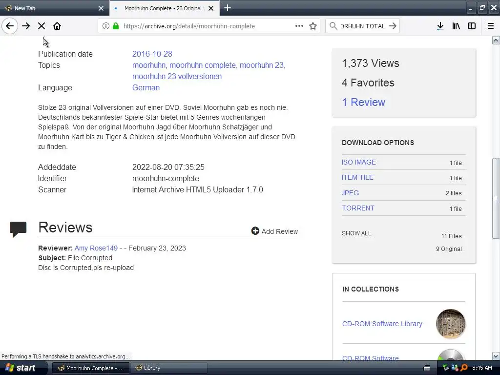This screenshot has width=500, height=375.
Task: Open page actions three-dot menu
Action: (299, 26)
